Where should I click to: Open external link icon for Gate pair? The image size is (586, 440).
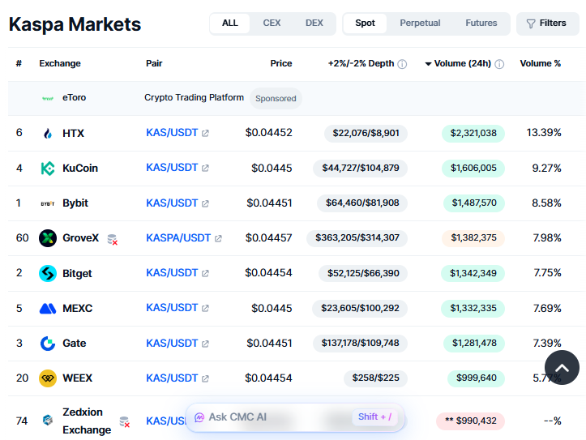tap(205, 344)
